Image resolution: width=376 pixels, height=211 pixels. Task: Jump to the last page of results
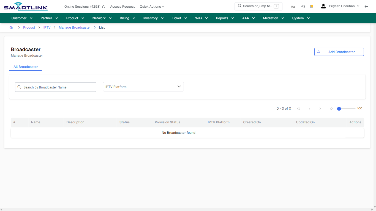point(331,109)
